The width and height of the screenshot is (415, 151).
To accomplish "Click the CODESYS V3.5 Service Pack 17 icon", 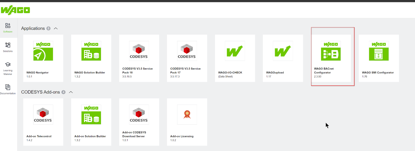I will [x=187, y=51].
